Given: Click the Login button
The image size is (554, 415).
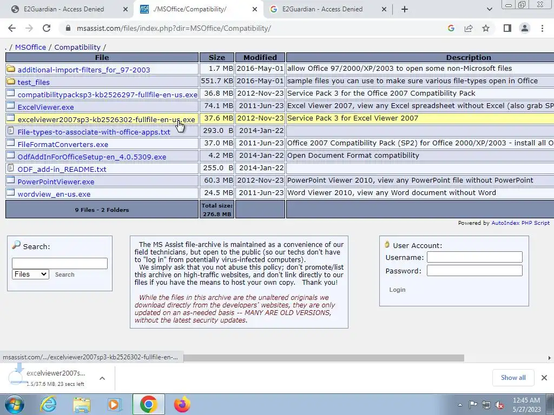Looking at the screenshot, I should (397, 290).
